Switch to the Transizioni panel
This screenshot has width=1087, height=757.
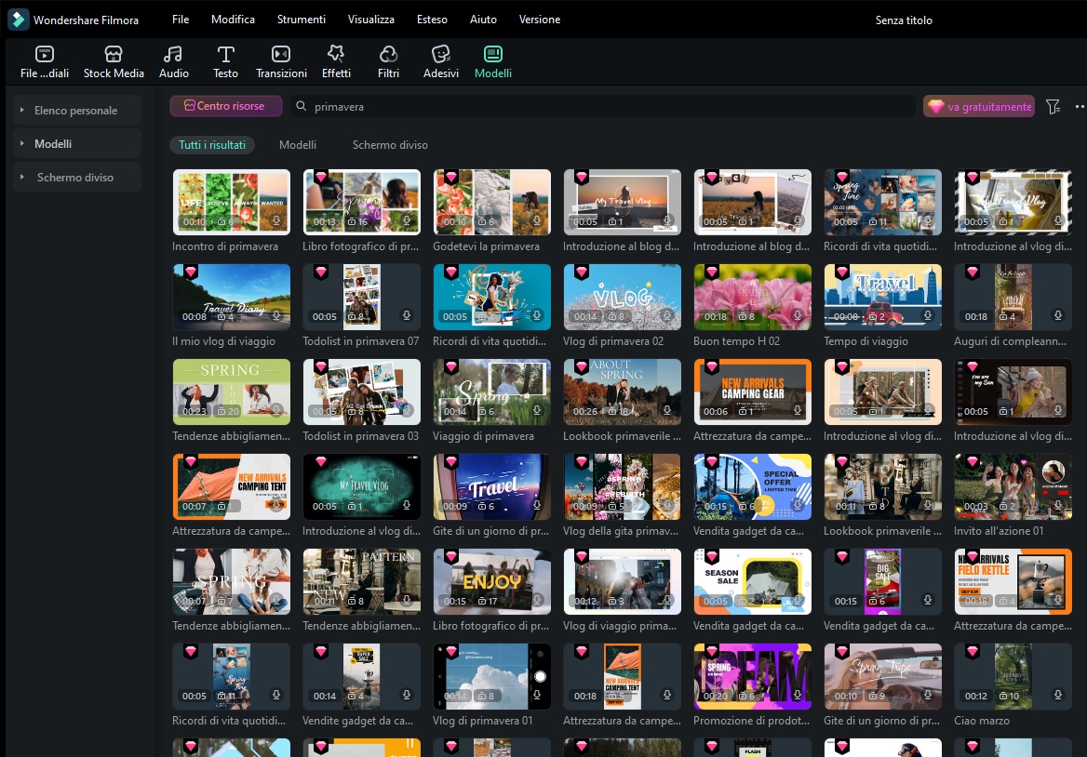click(281, 62)
